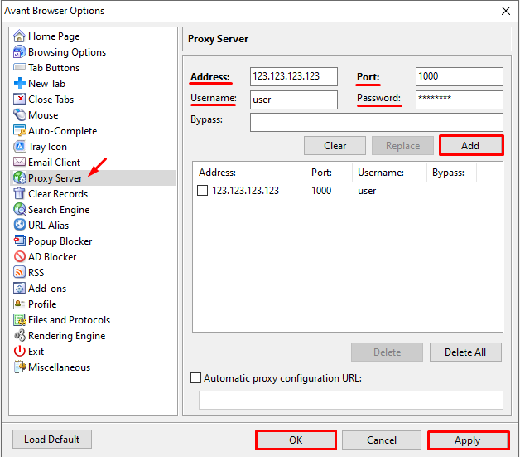The height and width of the screenshot is (457, 520).
Task: Select the red Exit power icon
Action: 19,351
